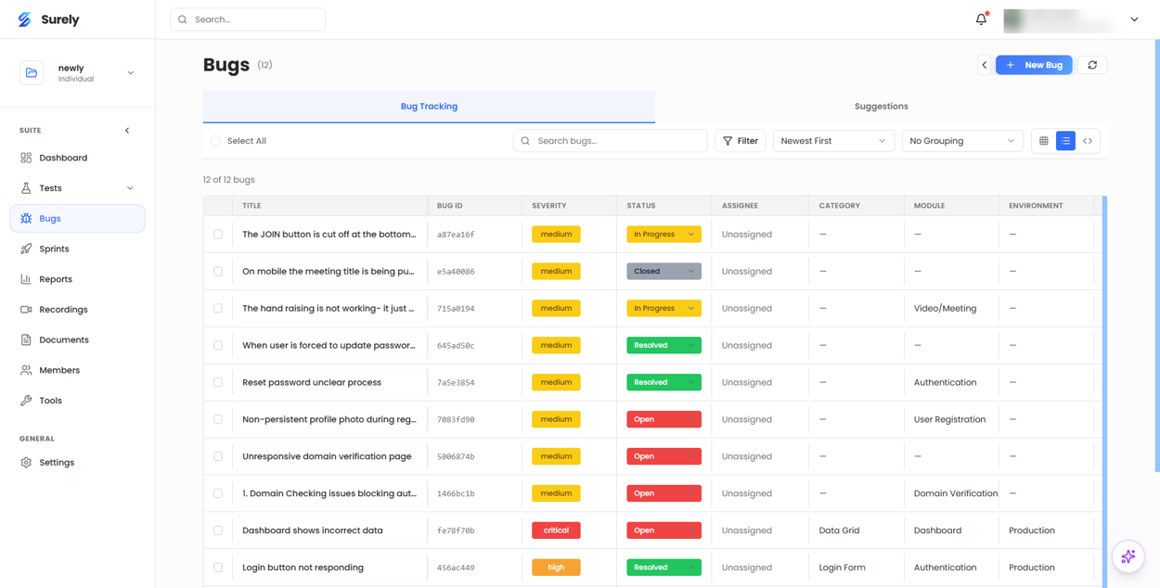Change status of 'Reset password unclear process' bug
Viewport: 1160px width, 588px height.
pos(664,381)
